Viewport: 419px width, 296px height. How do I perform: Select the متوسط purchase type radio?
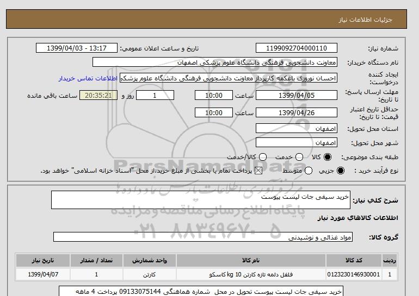click(x=309, y=171)
